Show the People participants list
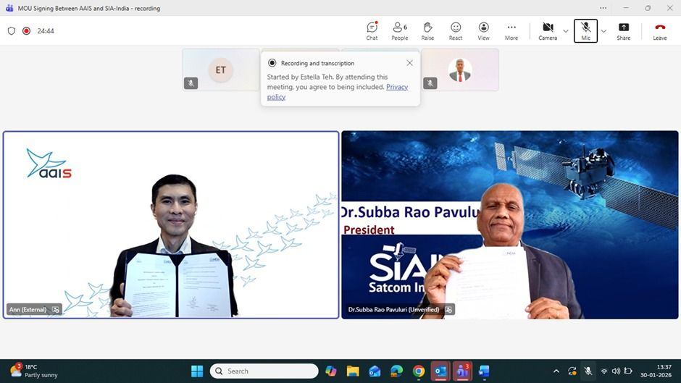The height and width of the screenshot is (383, 681). point(399,30)
